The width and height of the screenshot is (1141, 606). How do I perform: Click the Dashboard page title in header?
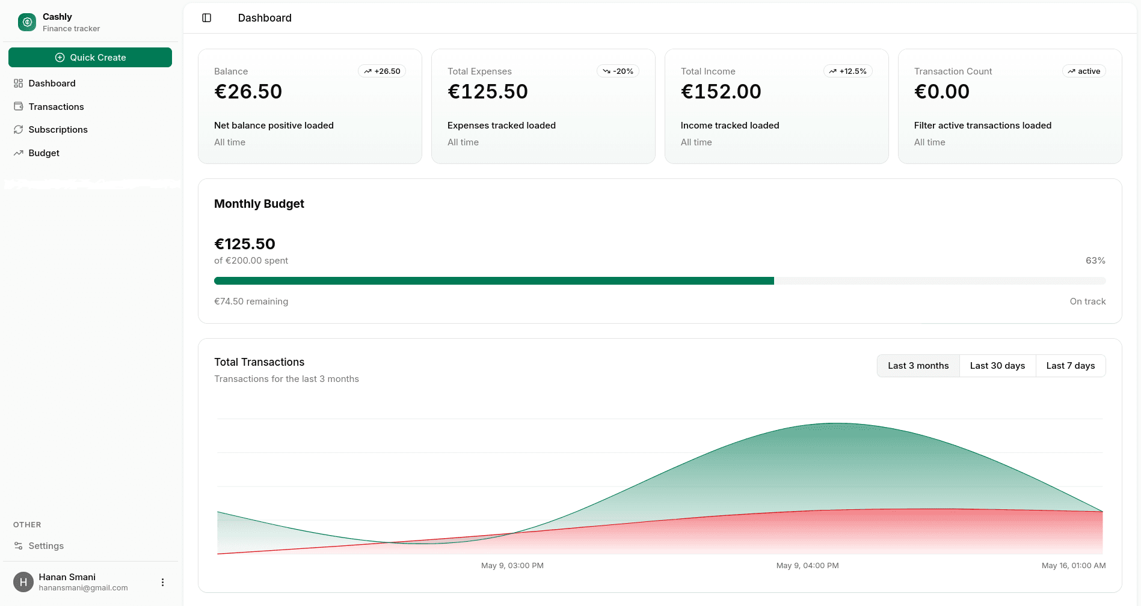265,18
